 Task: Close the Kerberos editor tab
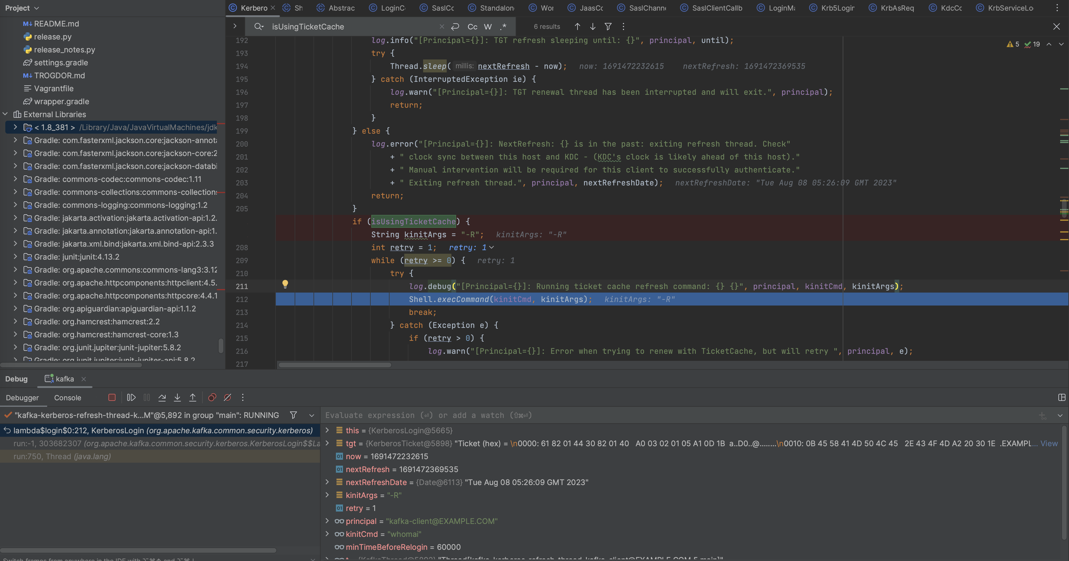pos(273,7)
